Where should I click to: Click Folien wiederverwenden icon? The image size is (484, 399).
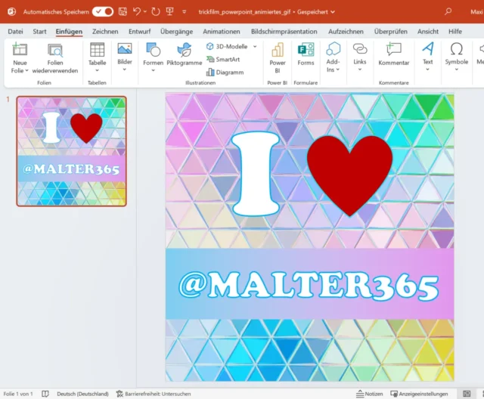[x=55, y=55]
